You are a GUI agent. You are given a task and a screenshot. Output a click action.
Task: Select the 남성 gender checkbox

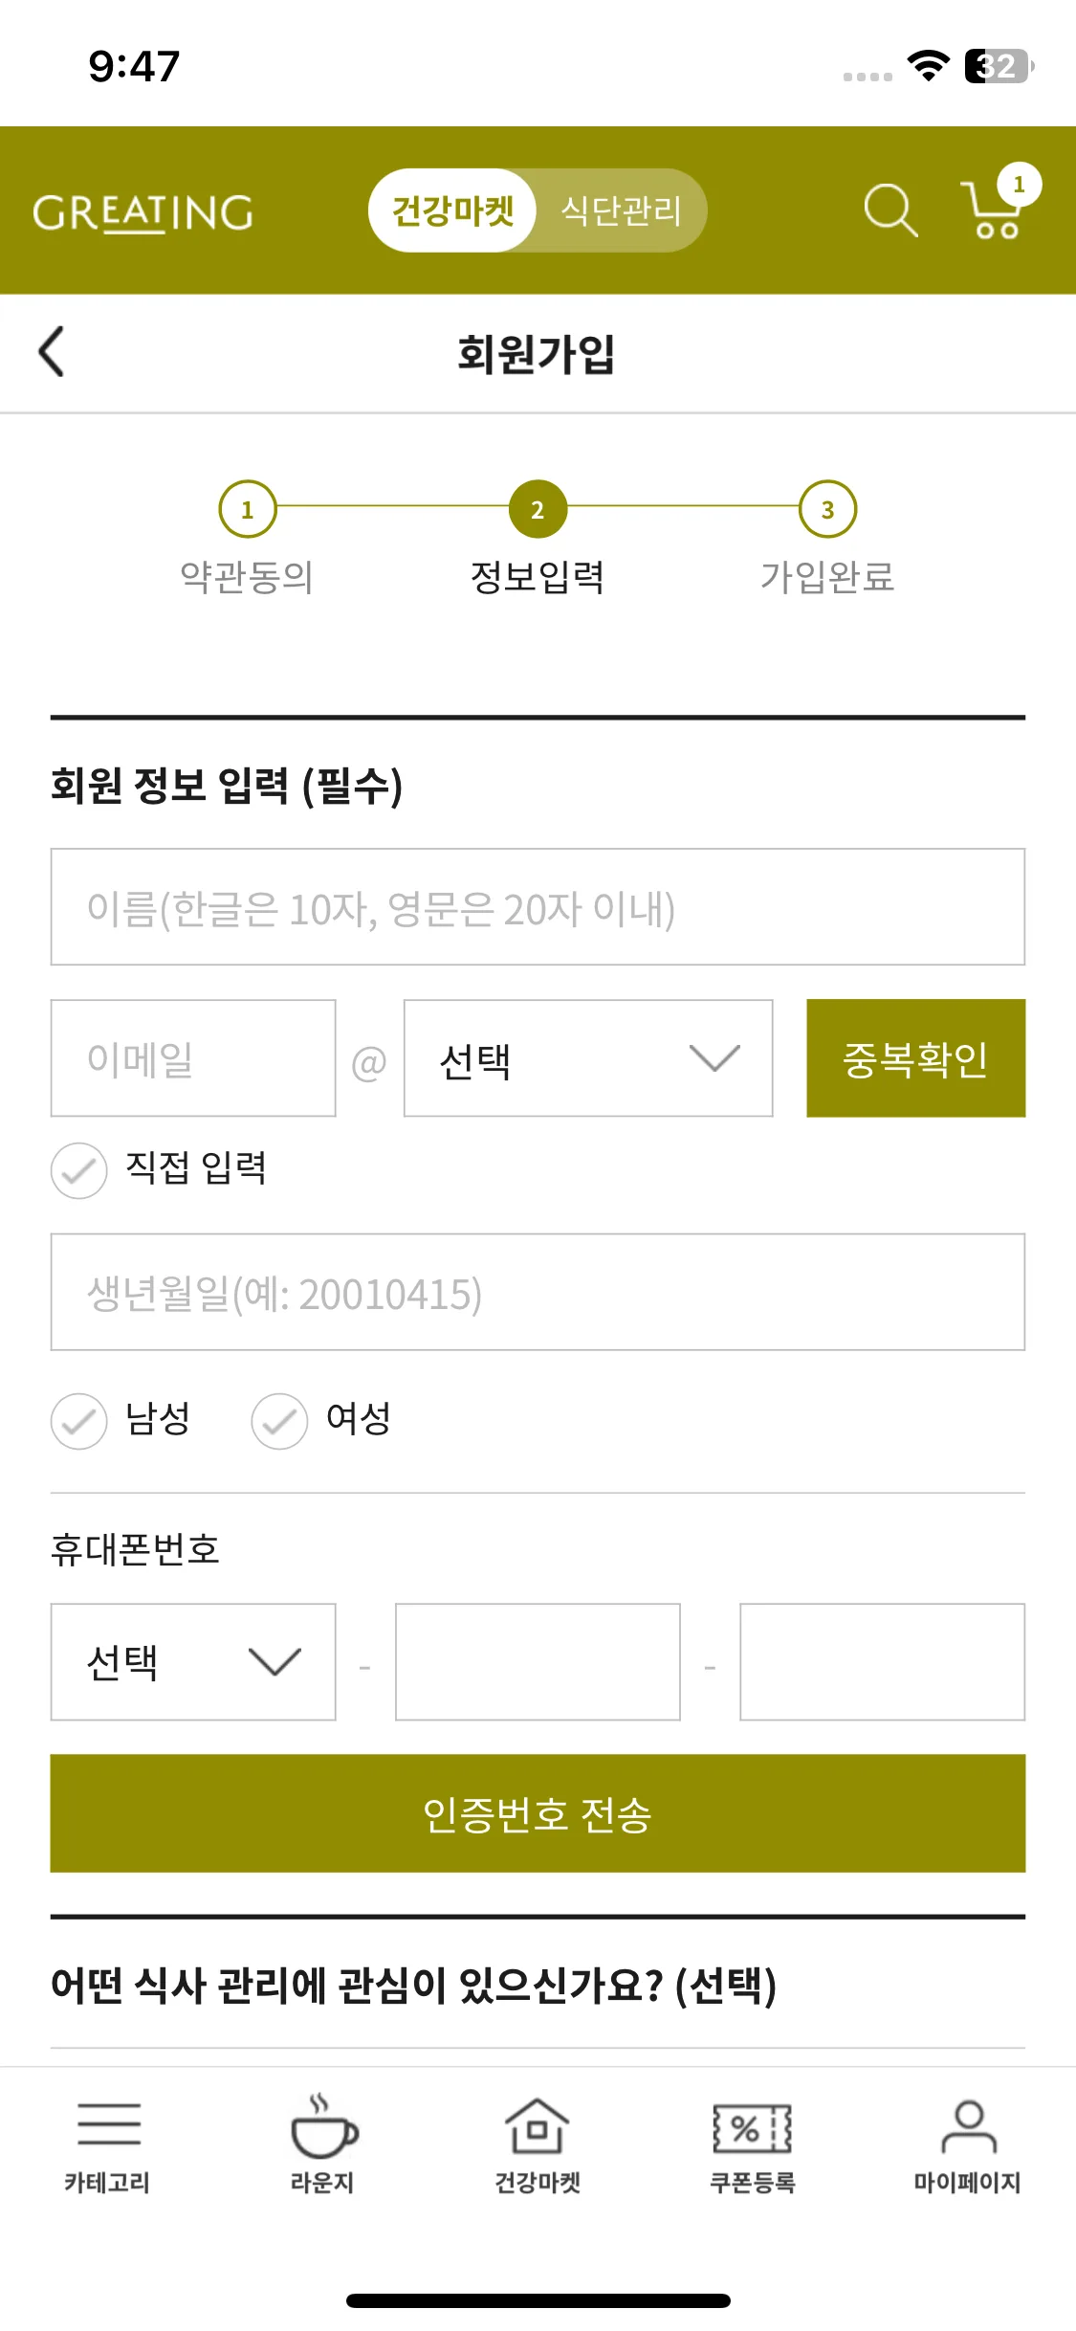[x=78, y=1422]
